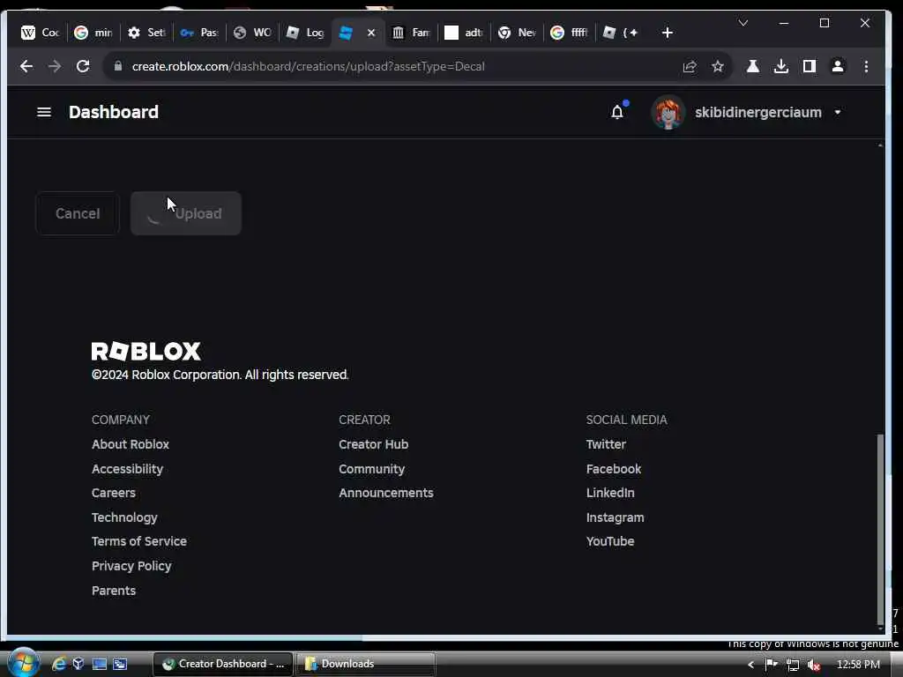Viewport: 903px width, 677px height.
Task: Click the muted volume tray icon
Action: 814,665
